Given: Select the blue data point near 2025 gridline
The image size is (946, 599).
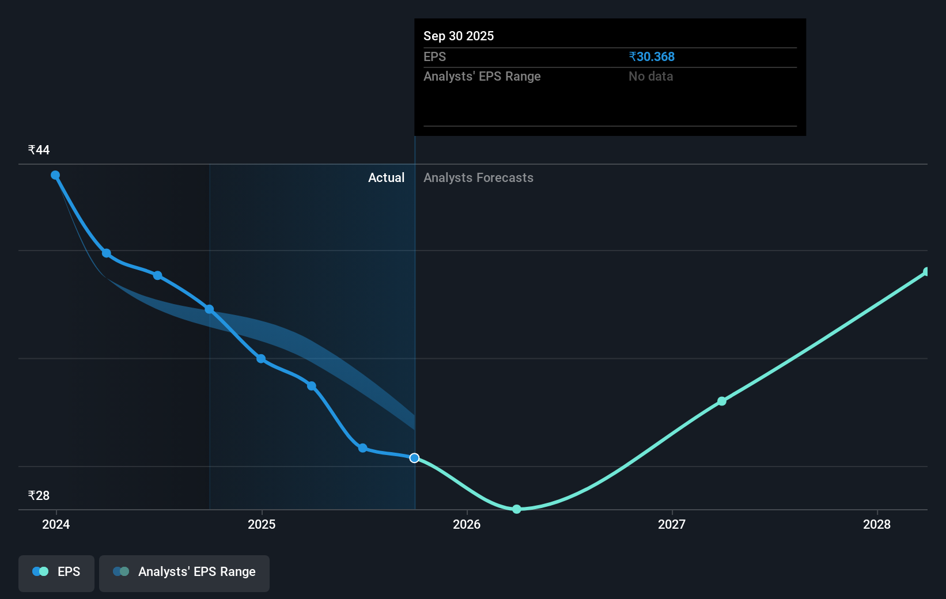Looking at the screenshot, I should click(x=262, y=359).
